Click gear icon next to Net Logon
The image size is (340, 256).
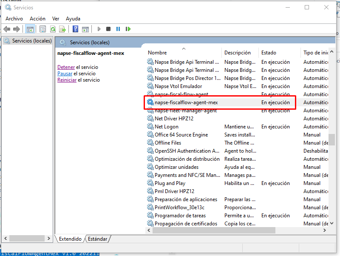(x=150, y=126)
